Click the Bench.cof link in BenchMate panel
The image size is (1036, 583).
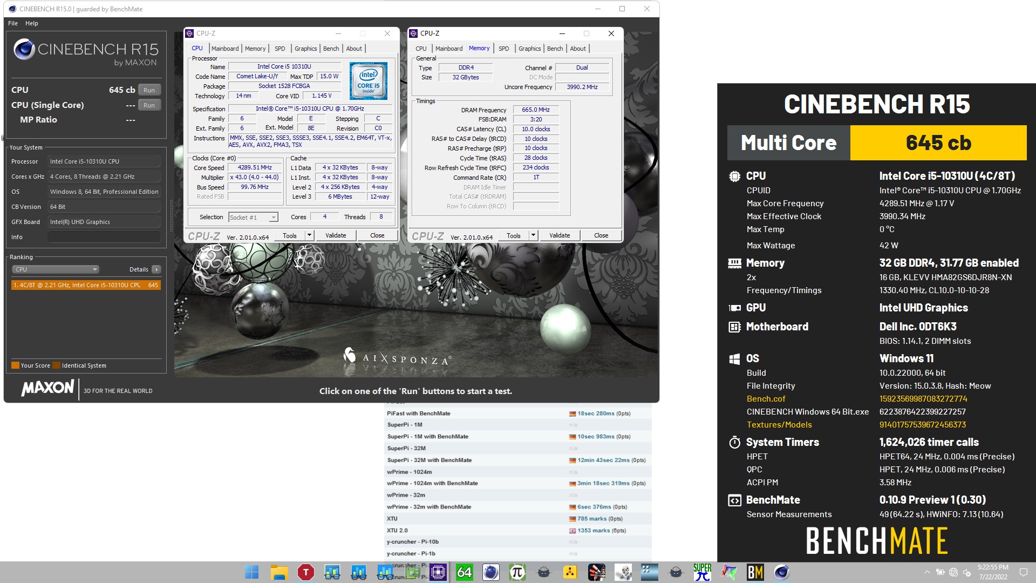coord(766,399)
